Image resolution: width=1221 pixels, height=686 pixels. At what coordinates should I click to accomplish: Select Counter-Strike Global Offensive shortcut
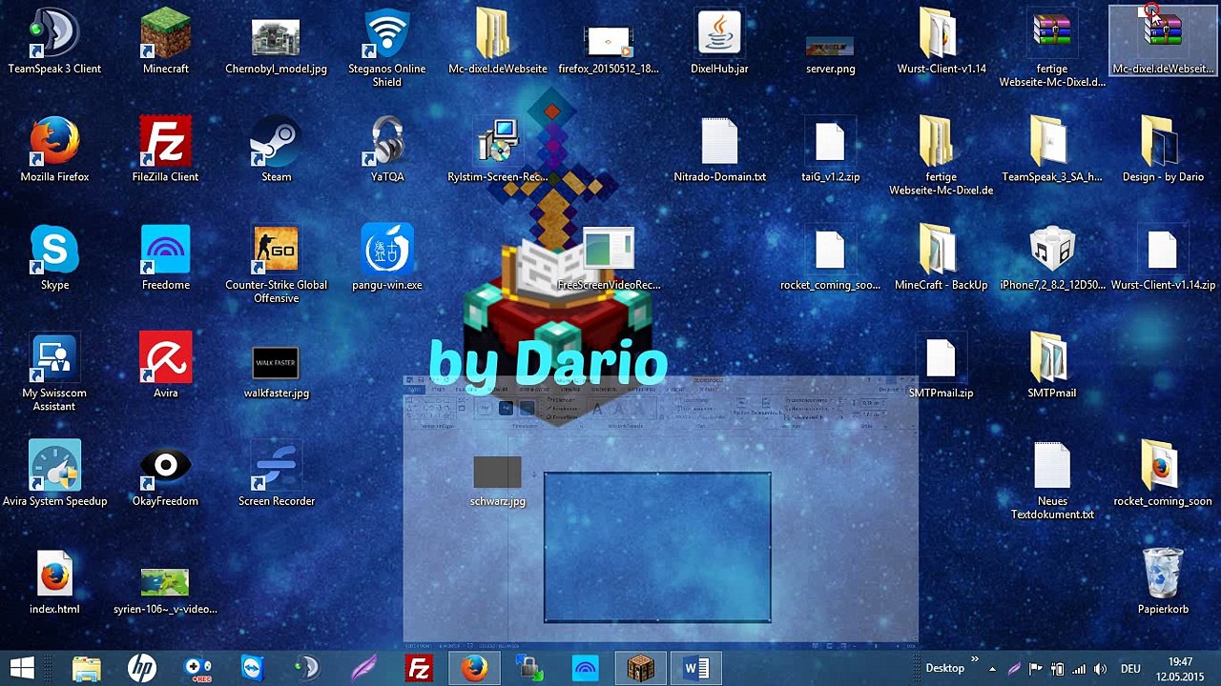tap(276, 264)
